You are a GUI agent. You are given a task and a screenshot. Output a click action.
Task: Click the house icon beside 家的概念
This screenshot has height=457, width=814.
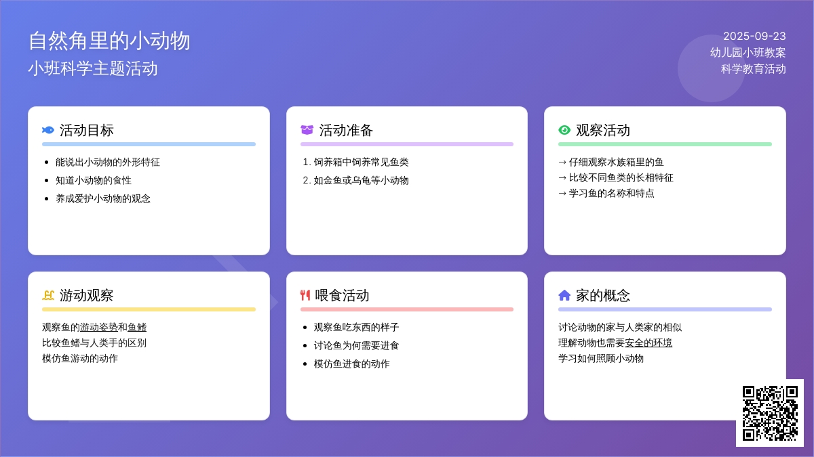tap(564, 295)
